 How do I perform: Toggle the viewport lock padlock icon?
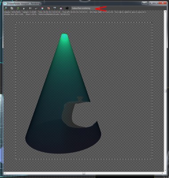pyautogui.click(x=24, y=8)
